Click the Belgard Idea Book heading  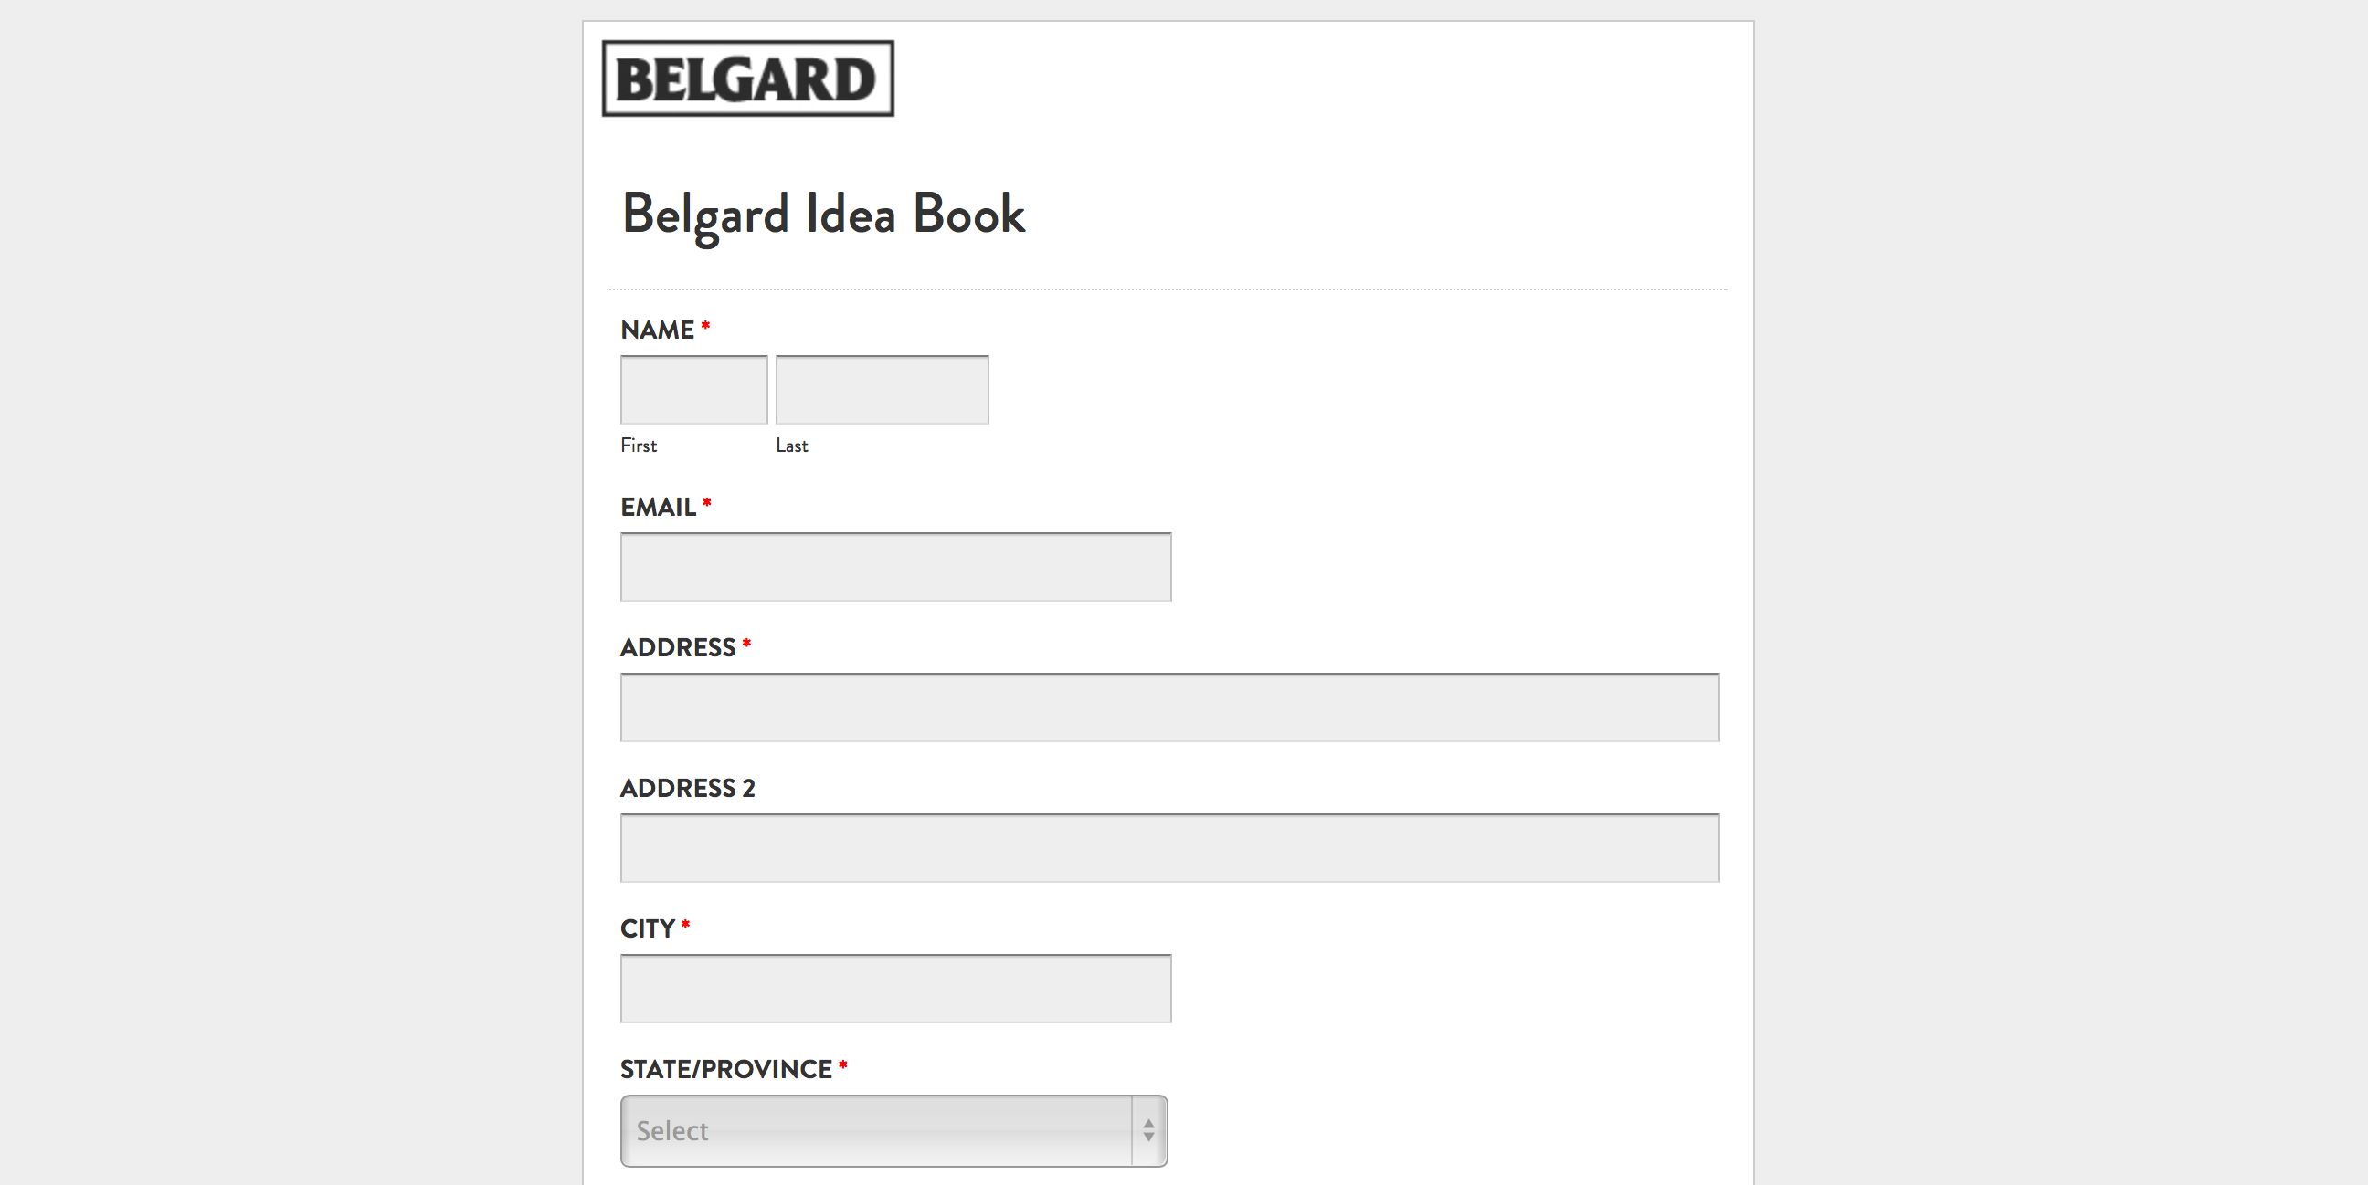coord(823,214)
